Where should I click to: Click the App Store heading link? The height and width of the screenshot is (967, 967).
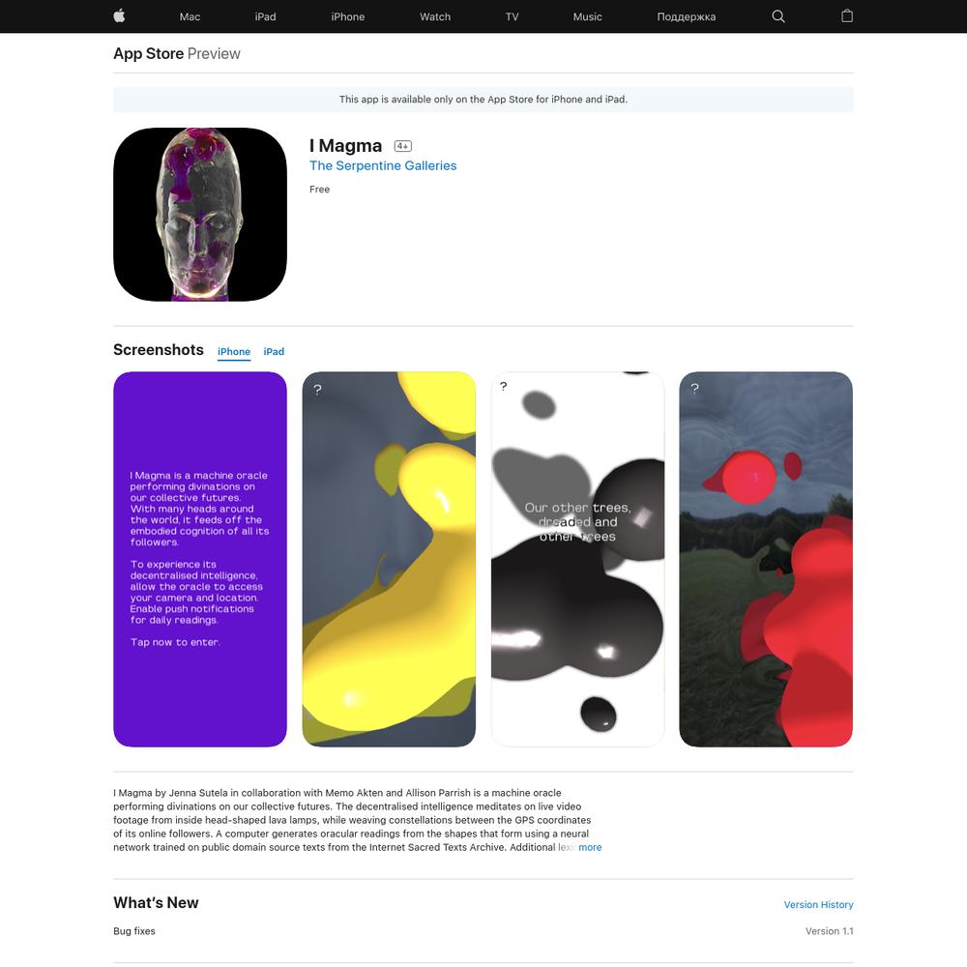149,53
